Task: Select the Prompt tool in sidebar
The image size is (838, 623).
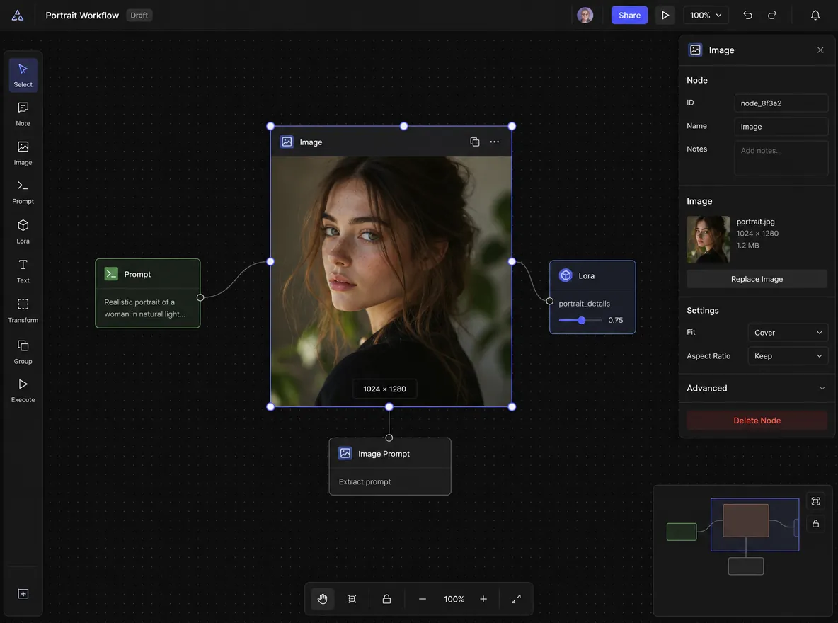Action: coord(23,192)
